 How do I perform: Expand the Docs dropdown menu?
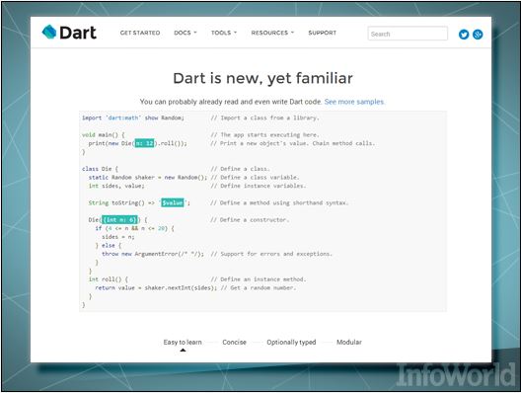186,33
